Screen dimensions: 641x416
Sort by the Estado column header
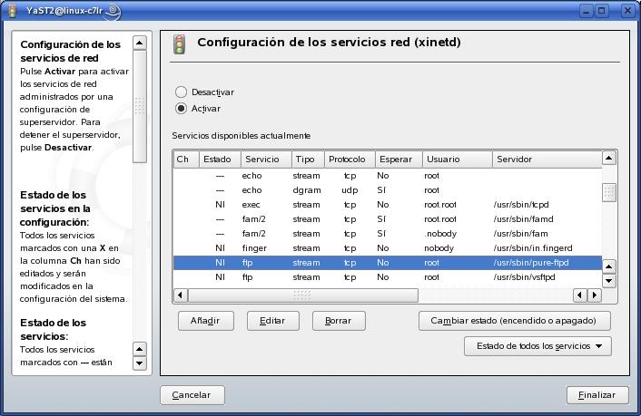tap(220, 160)
